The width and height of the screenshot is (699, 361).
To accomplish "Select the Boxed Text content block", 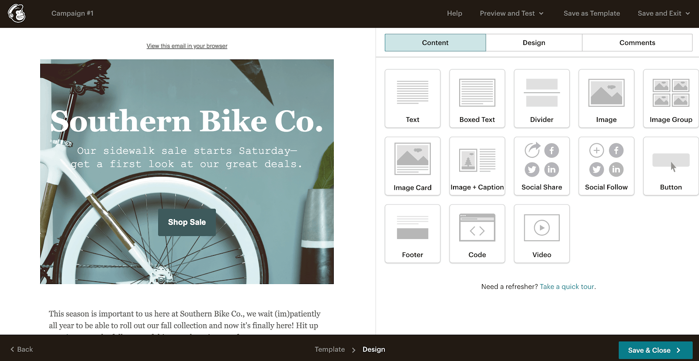I will pos(477,98).
